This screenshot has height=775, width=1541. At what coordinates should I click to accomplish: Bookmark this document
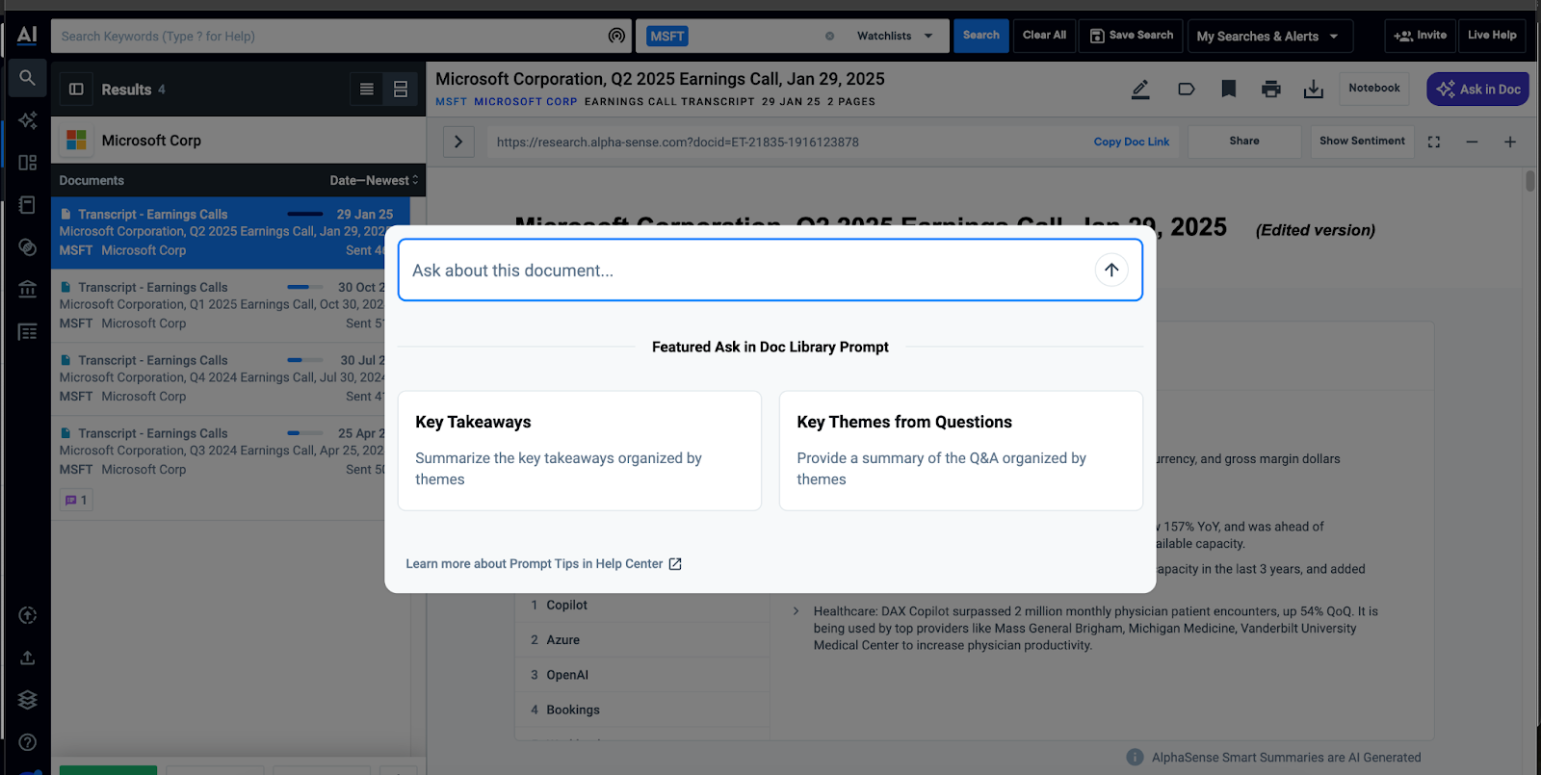click(1229, 90)
